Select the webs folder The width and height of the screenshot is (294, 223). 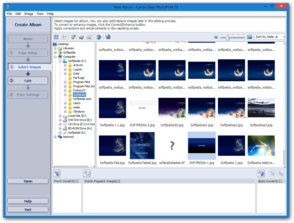tap(77, 107)
